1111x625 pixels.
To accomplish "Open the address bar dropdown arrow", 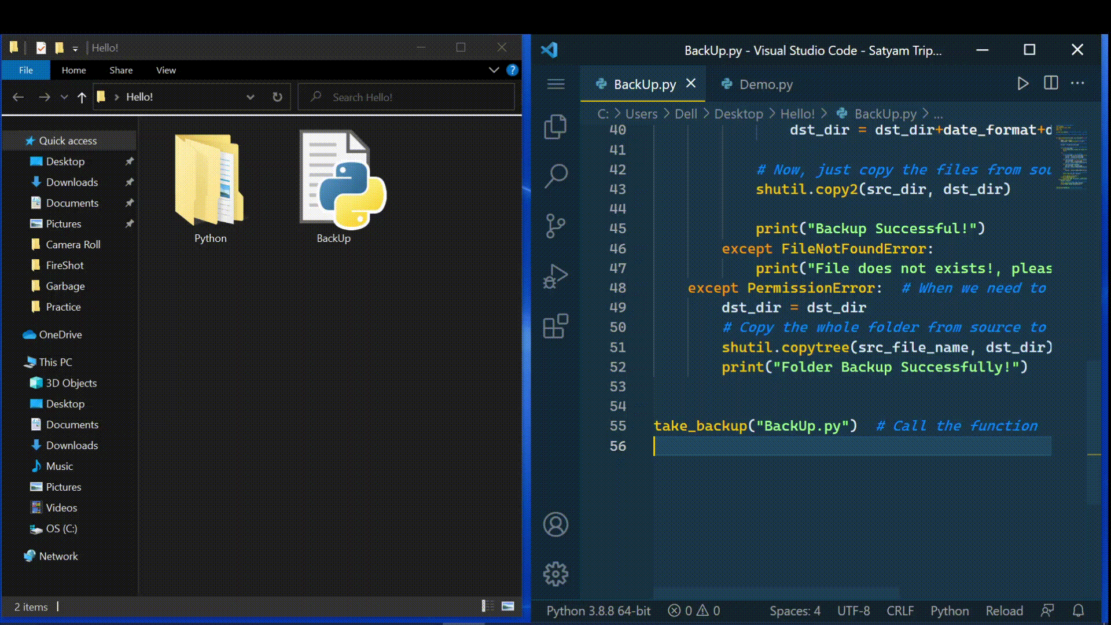I will (x=251, y=97).
